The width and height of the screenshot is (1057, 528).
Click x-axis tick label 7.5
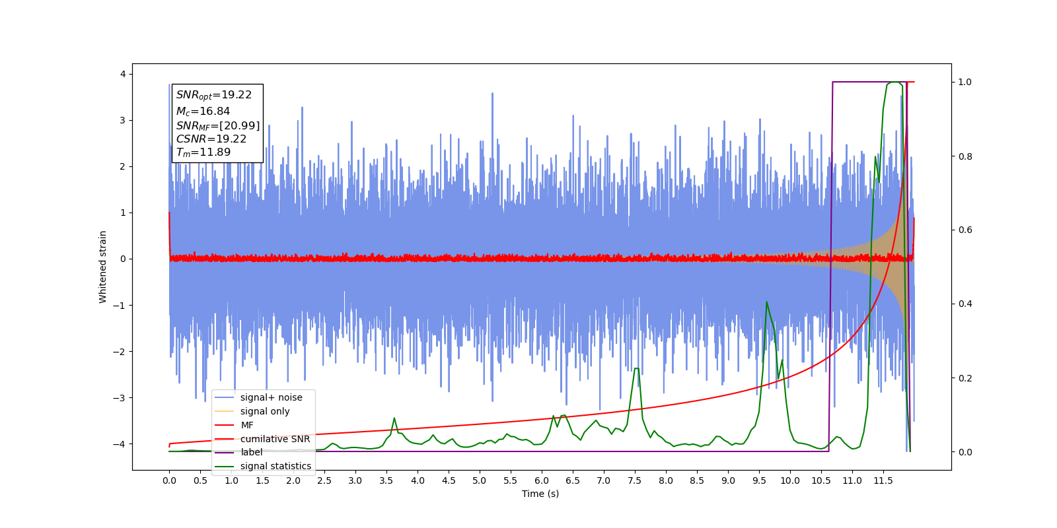pos(635,480)
